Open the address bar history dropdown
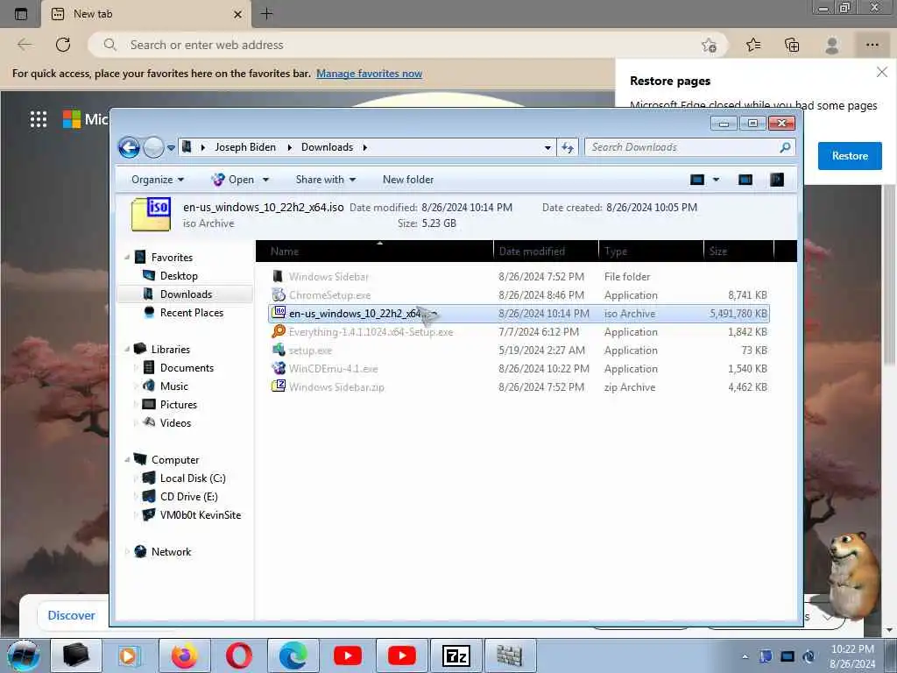Viewport: 897px width, 673px height. pyautogui.click(x=547, y=147)
